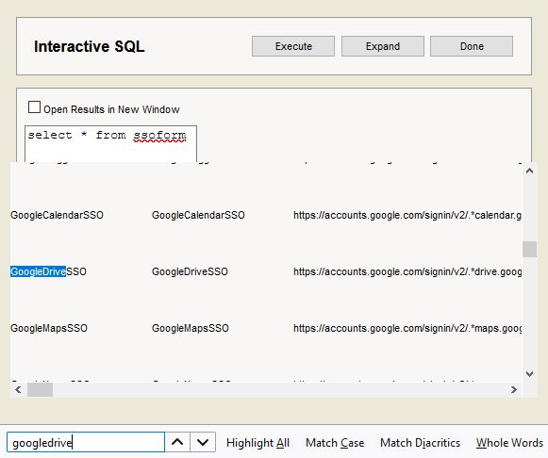Click the horizontal scroll right arrow
Screen dimensions: 548x458
point(514,389)
